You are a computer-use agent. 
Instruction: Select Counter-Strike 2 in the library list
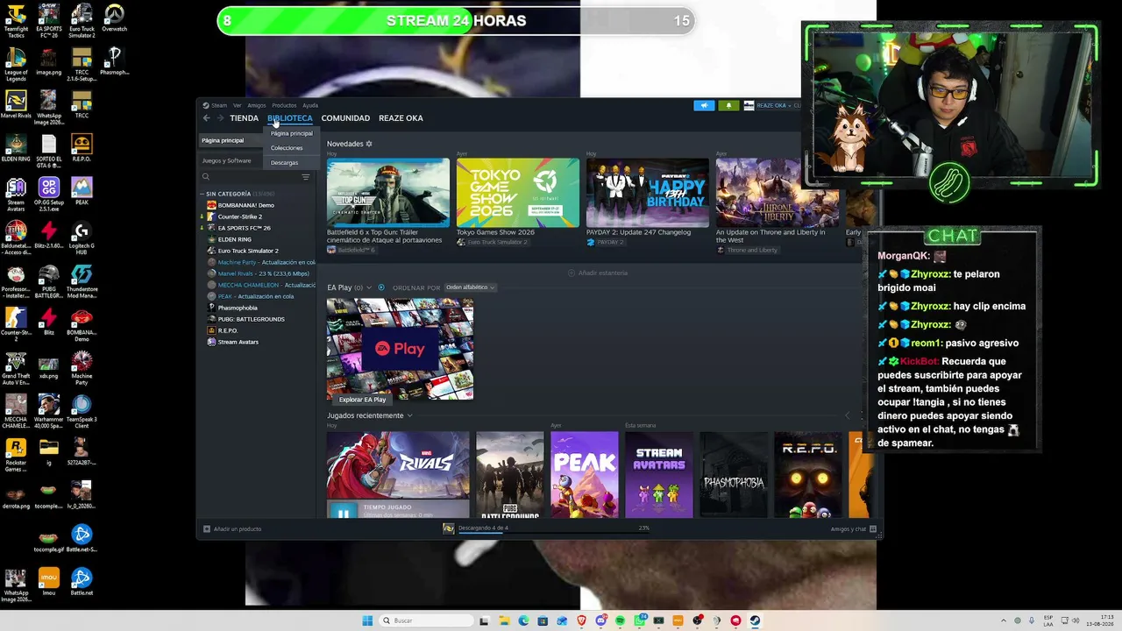239,216
